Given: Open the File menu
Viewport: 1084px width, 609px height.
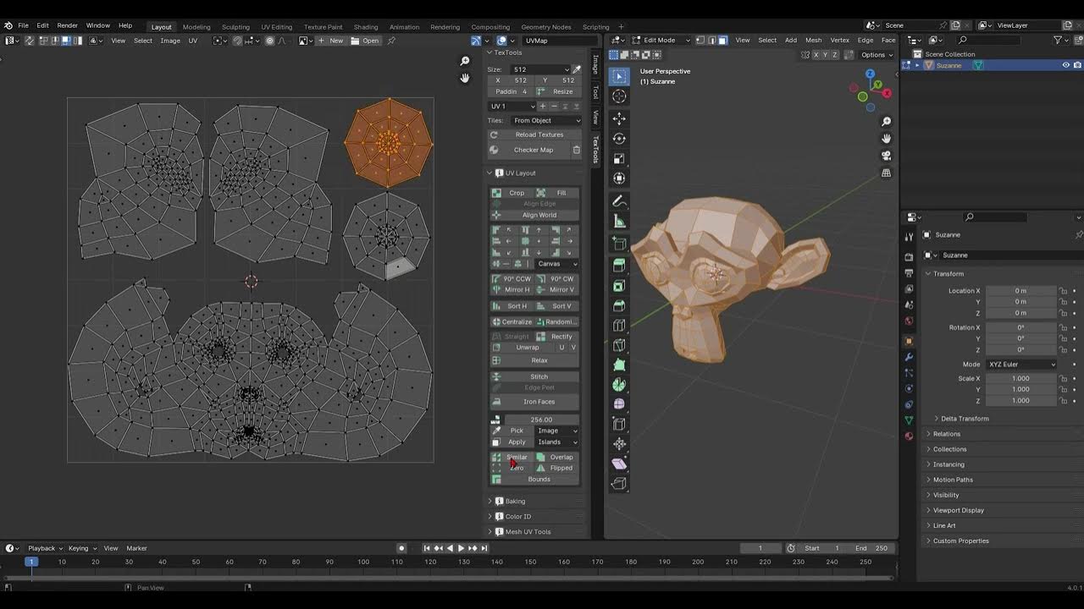Looking at the screenshot, I should (24, 25).
